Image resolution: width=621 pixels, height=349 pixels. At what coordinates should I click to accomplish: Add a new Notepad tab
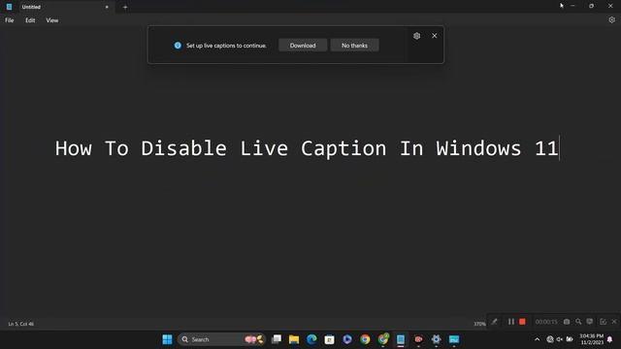(x=125, y=7)
